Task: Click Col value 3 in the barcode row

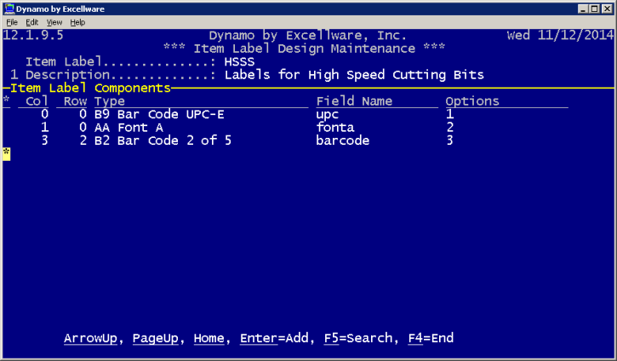Action: tap(45, 140)
